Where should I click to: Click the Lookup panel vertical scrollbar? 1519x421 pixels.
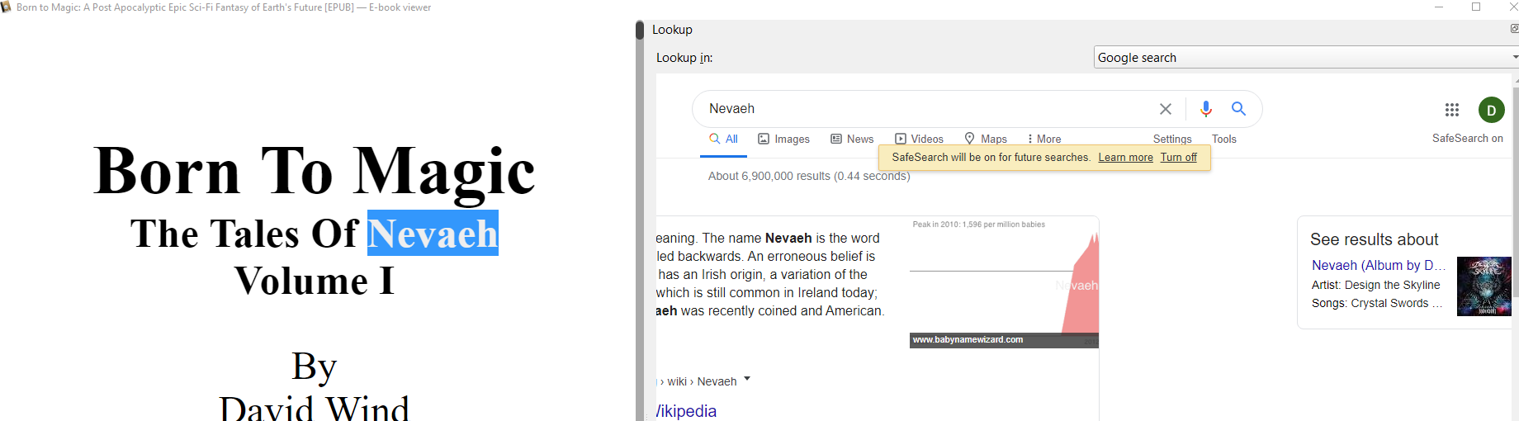point(1516,248)
